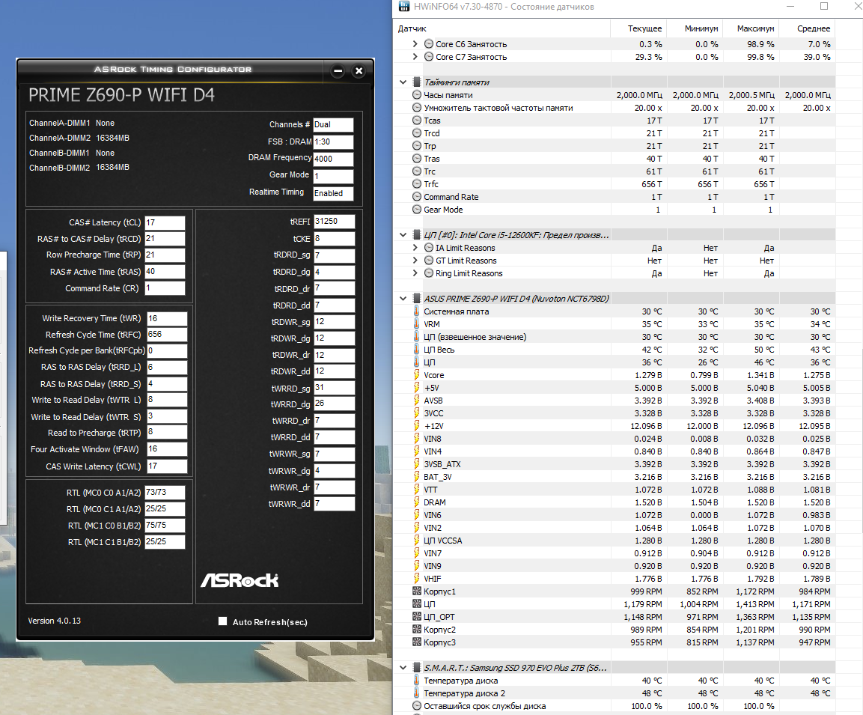This screenshot has height=715, width=863.
Task: Click the Корпус3 fan icon
Action: (x=417, y=642)
